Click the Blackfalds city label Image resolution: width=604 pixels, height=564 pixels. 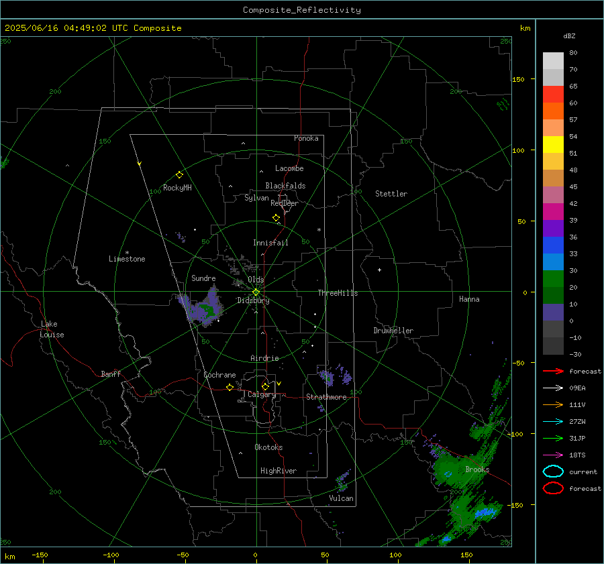coord(285,186)
